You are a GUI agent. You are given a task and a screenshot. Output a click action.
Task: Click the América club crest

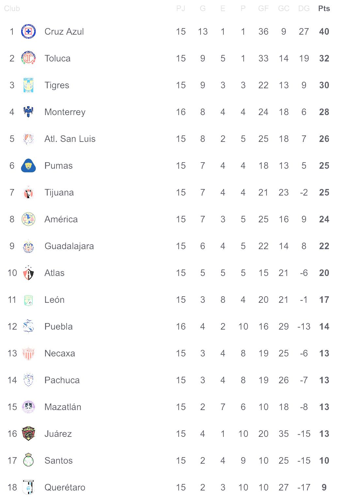pyautogui.click(x=28, y=219)
